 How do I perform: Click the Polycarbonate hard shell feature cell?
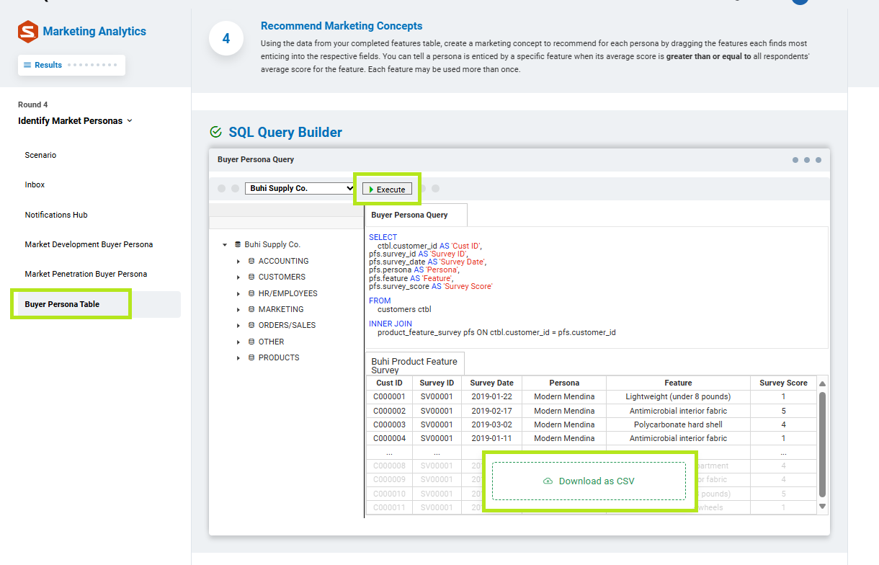coord(678,424)
